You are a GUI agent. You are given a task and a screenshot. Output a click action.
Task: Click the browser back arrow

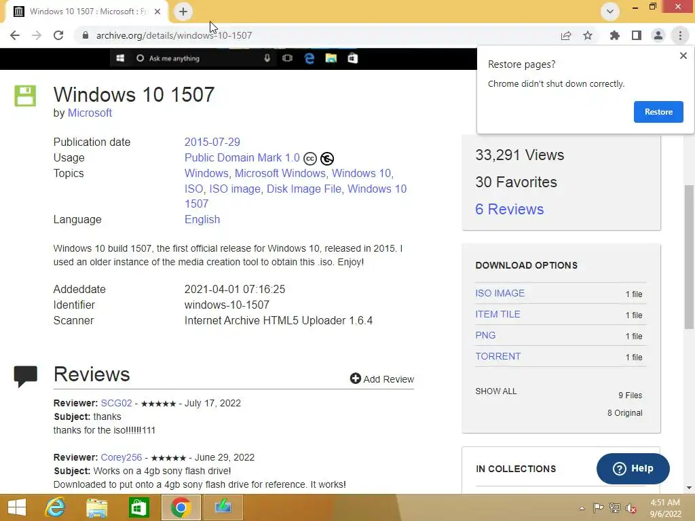click(15, 35)
